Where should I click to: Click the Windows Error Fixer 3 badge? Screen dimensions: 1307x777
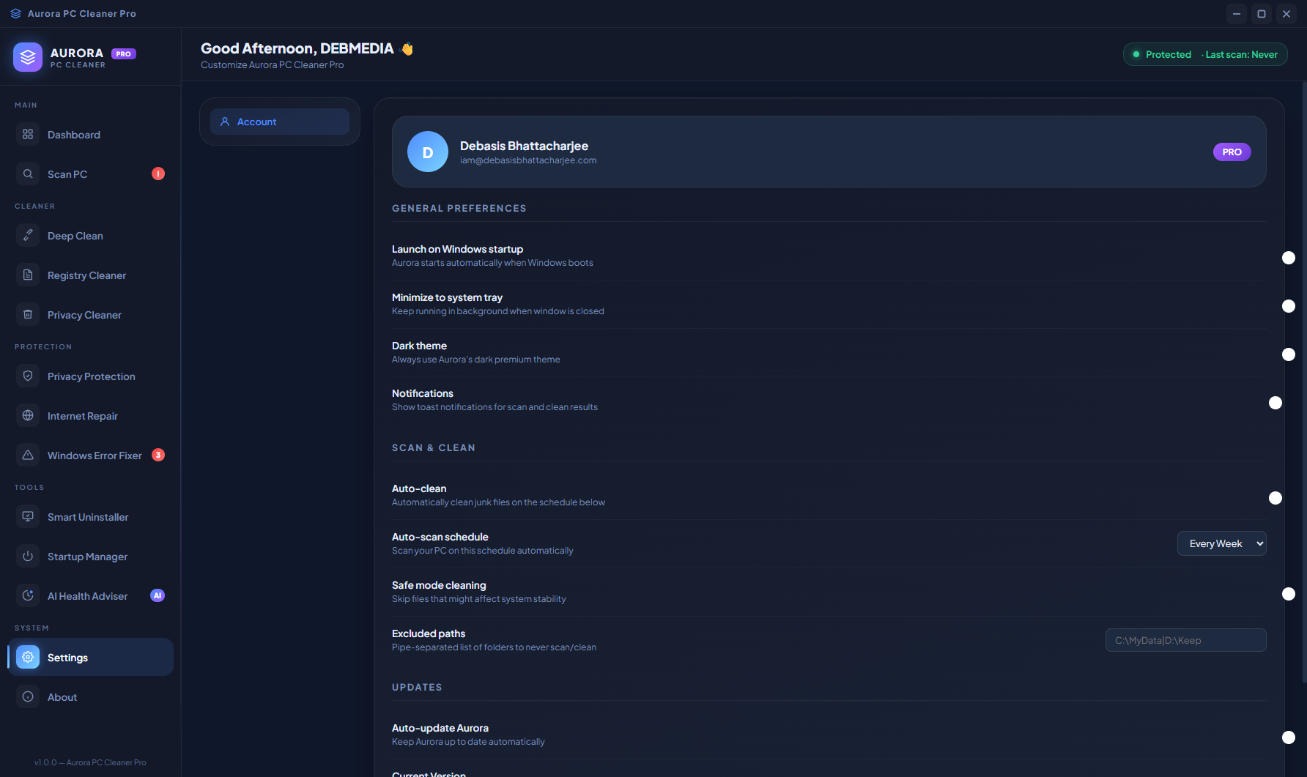tap(158, 455)
